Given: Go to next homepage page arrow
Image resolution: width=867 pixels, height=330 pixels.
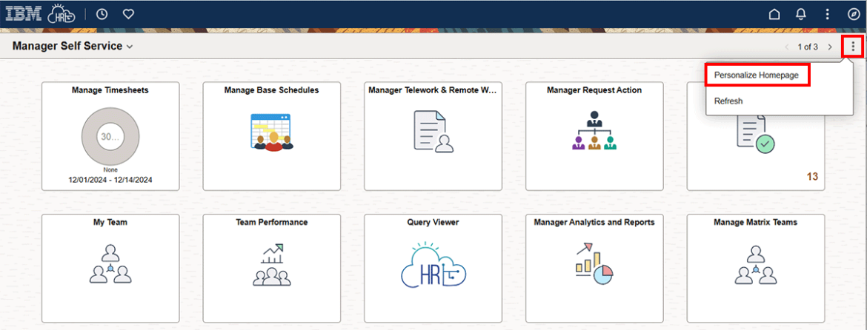Looking at the screenshot, I should [x=830, y=47].
